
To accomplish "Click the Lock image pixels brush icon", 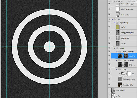I will tap(116, 1).
